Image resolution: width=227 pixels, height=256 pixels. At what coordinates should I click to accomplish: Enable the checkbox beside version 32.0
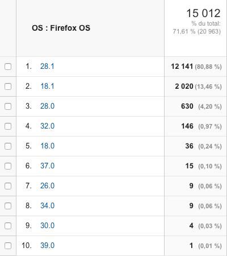[x=8, y=126]
